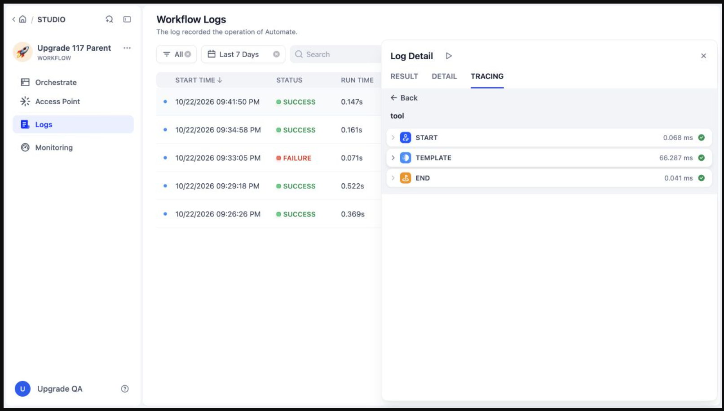Close the Log Detail panel

click(703, 56)
